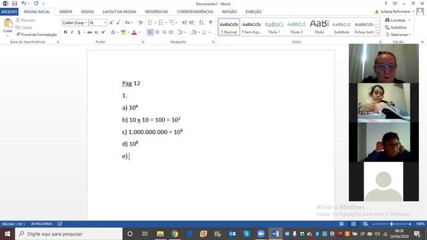This screenshot has height=240, width=427.
Task: Click the Colar paste icon
Action: pyautogui.click(x=7, y=23)
